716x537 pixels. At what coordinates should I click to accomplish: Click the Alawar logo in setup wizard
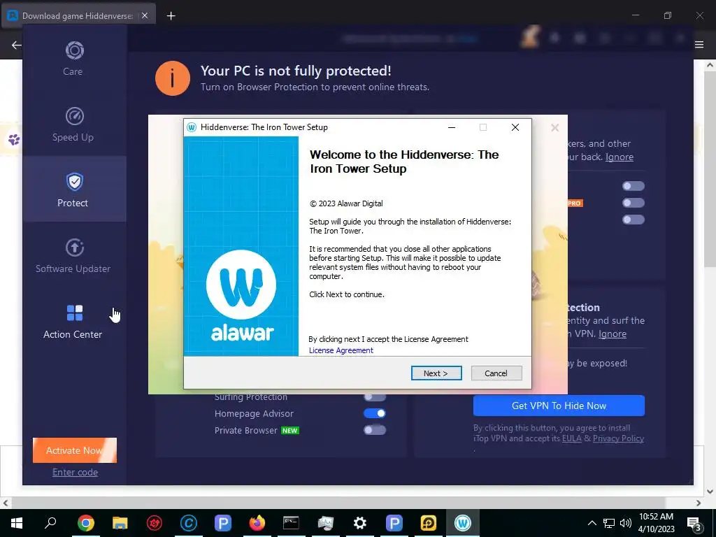point(241,296)
